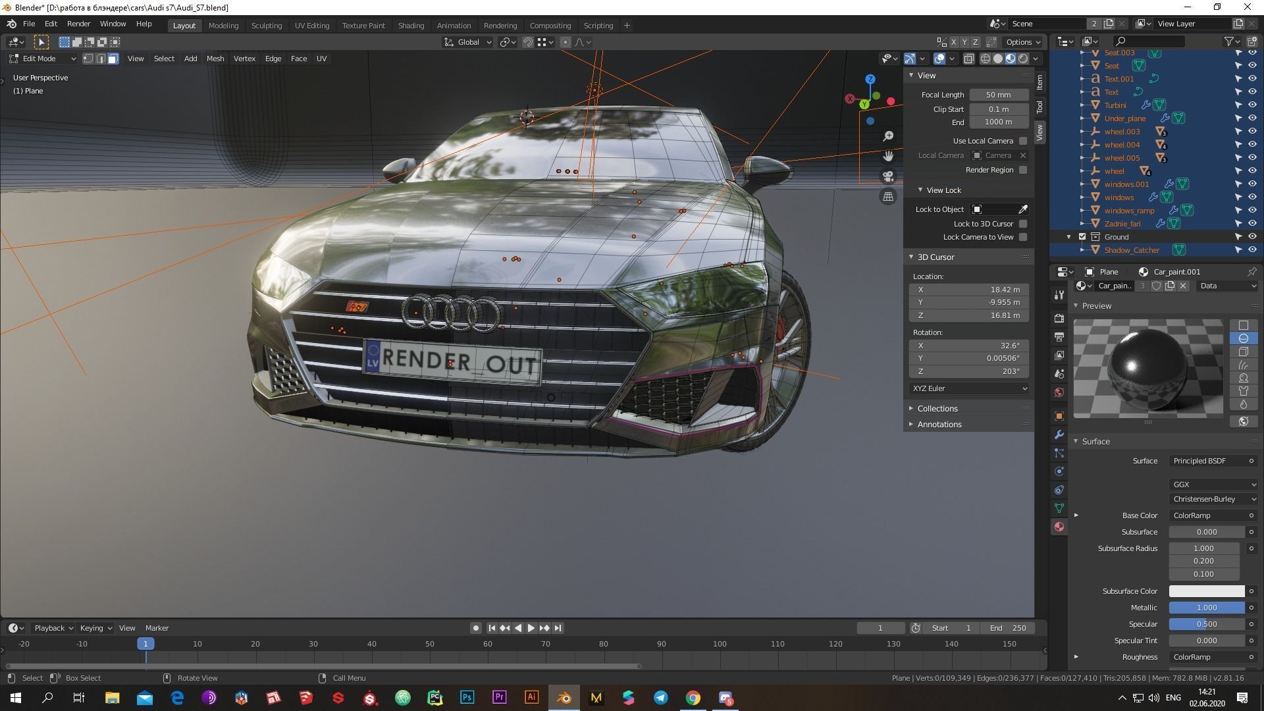Open Photoshop from the taskbar
The width and height of the screenshot is (1264, 711).
click(467, 698)
